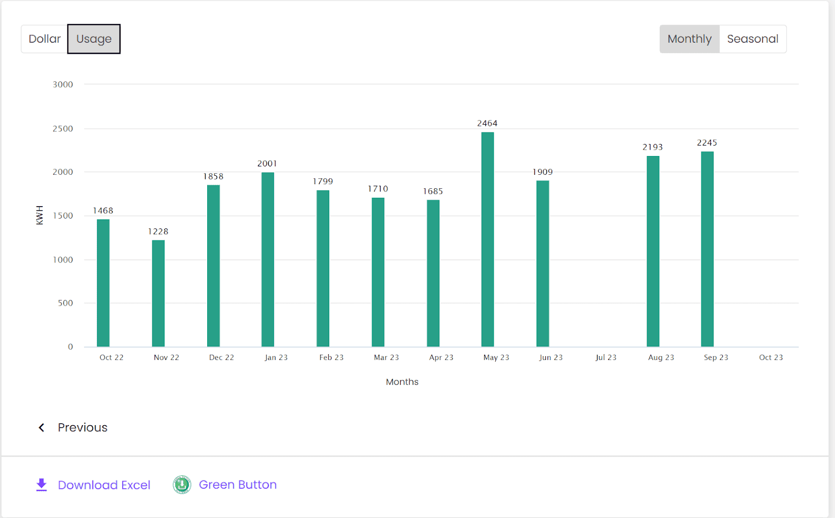
Task: Select the Jan 23 bar showing 2001
Action: (268, 260)
